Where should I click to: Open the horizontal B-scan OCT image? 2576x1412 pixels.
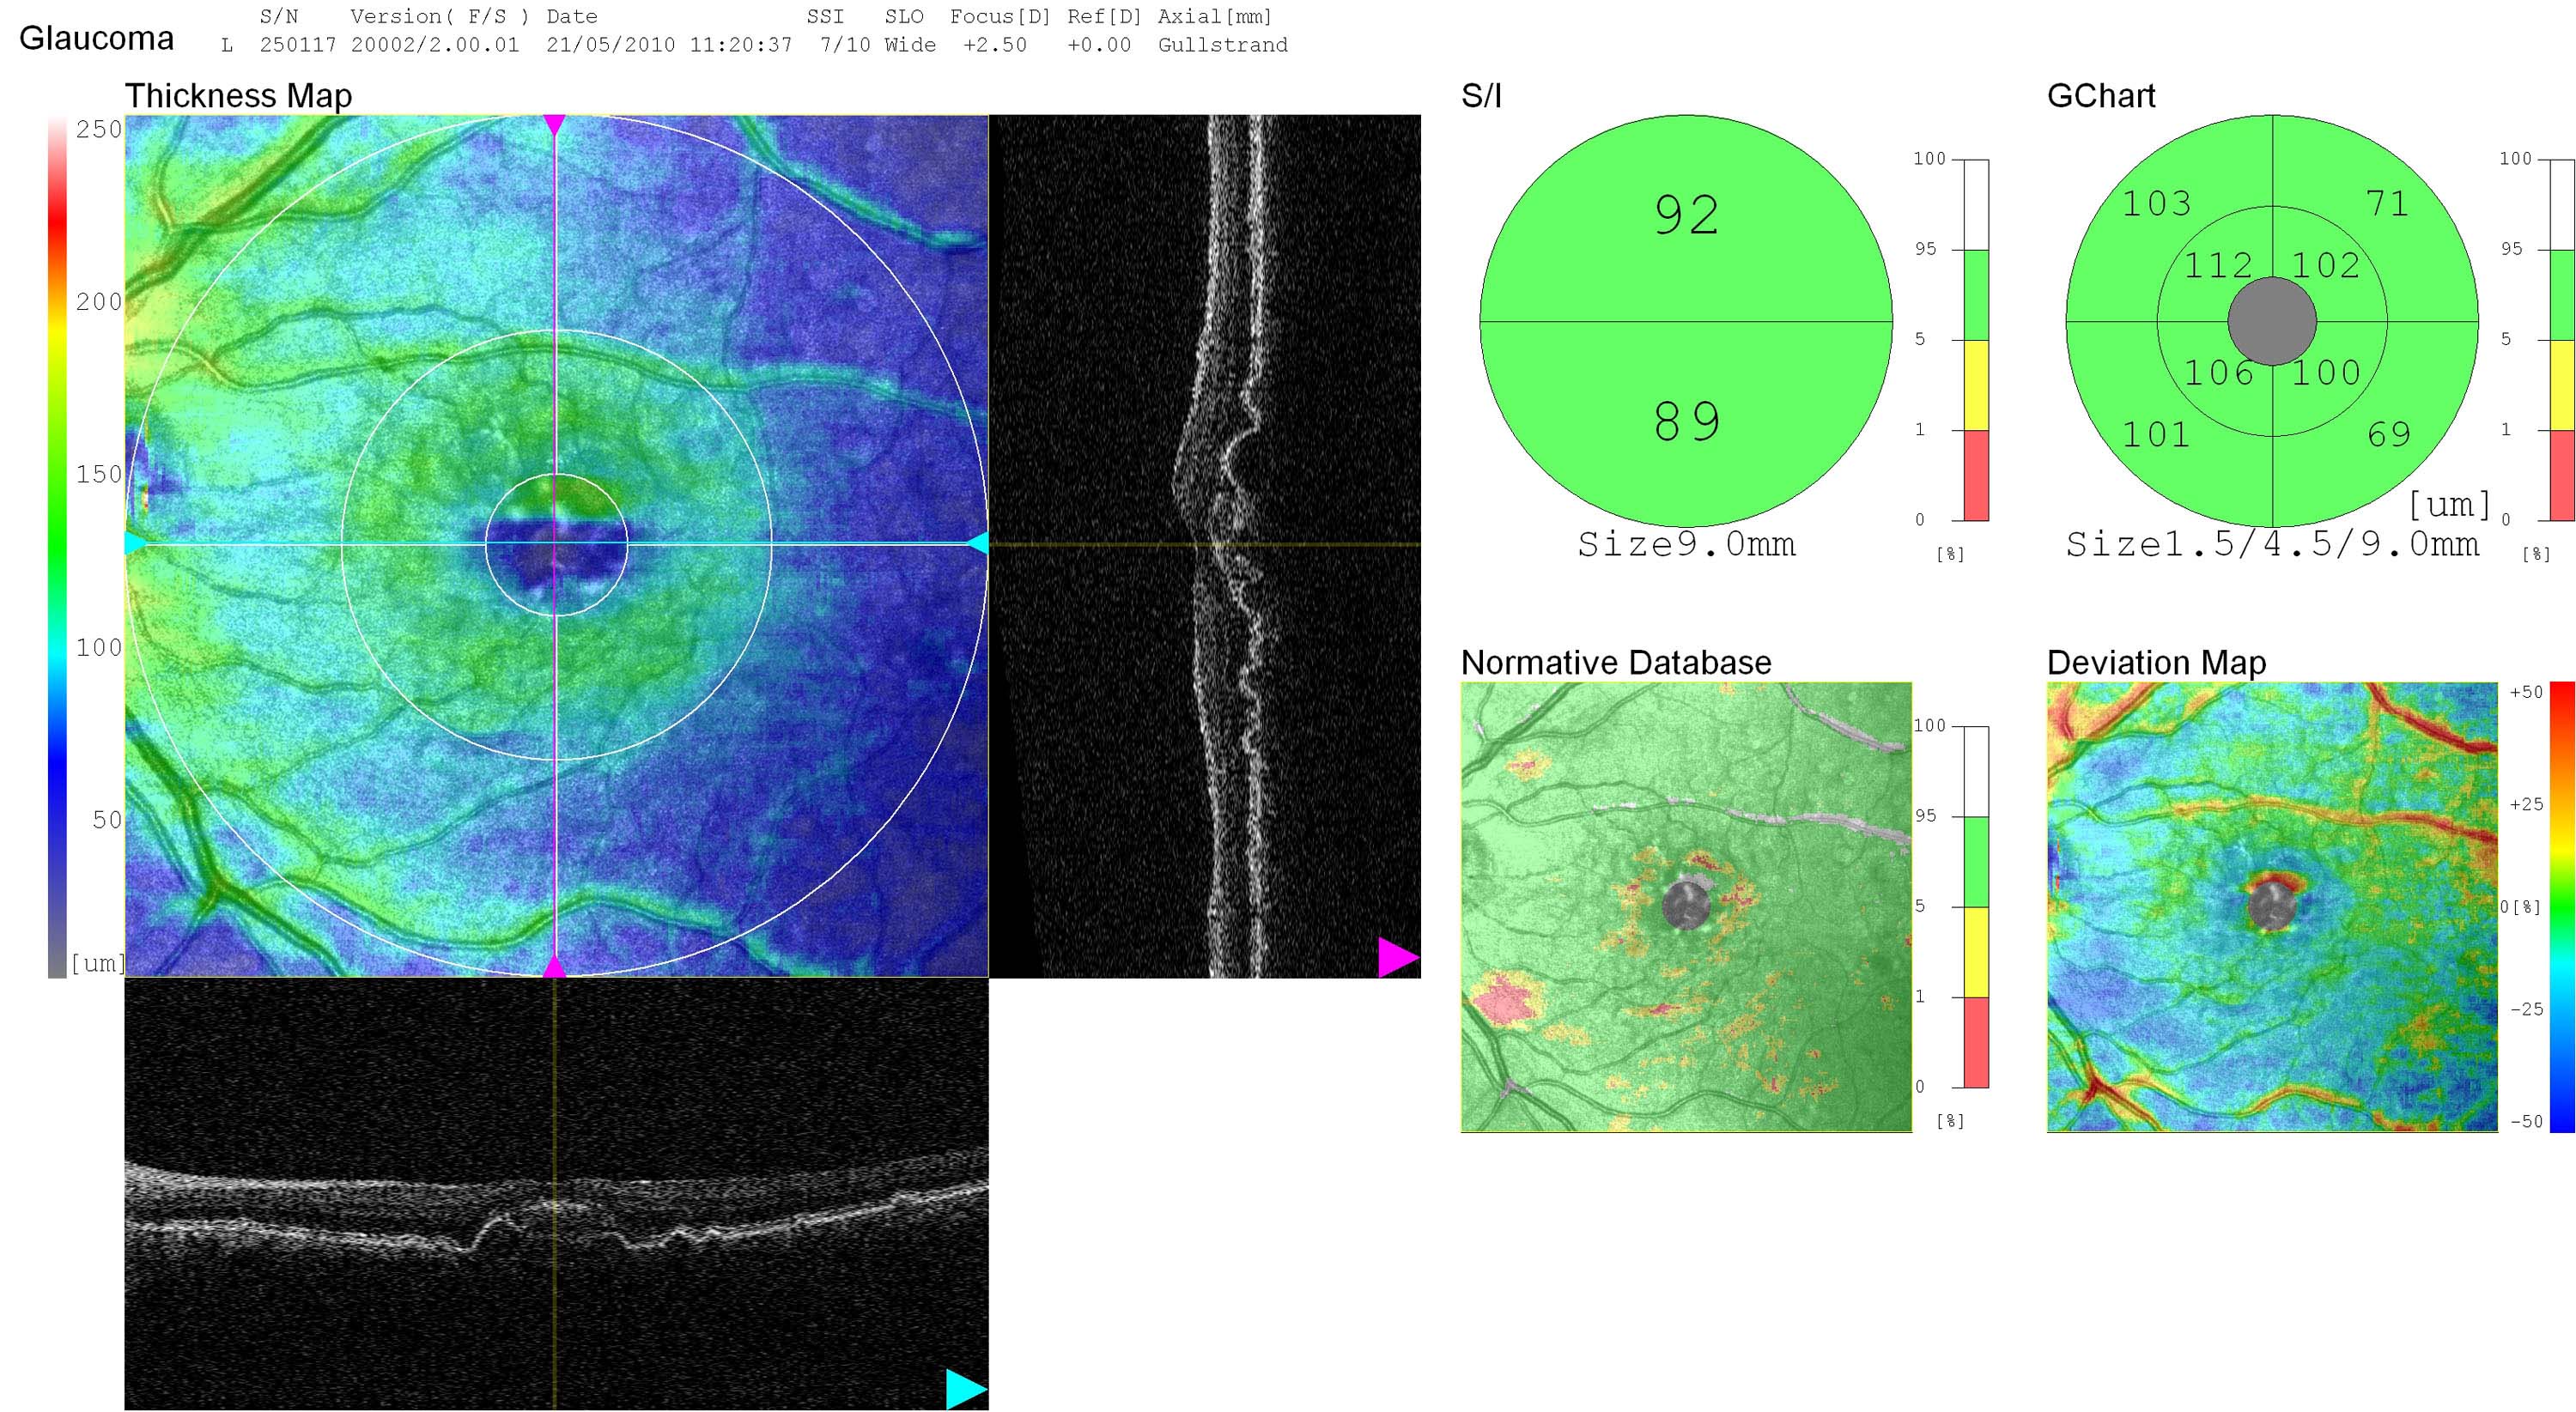pos(556,1194)
